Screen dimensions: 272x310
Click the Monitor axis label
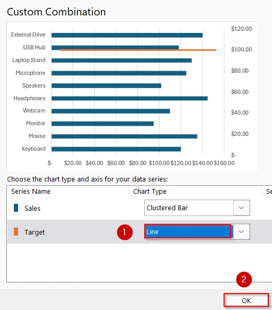tap(36, 123)
